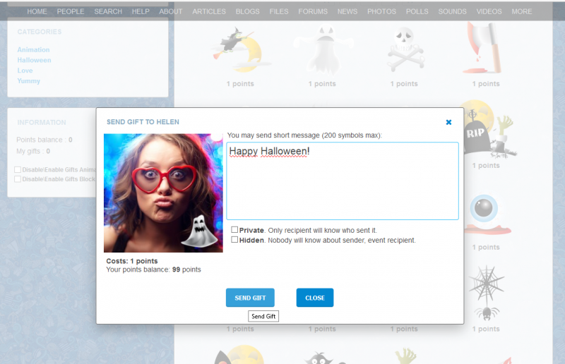Open People in the navigation bar
565x364 pixels.
[x=71, y=11]
